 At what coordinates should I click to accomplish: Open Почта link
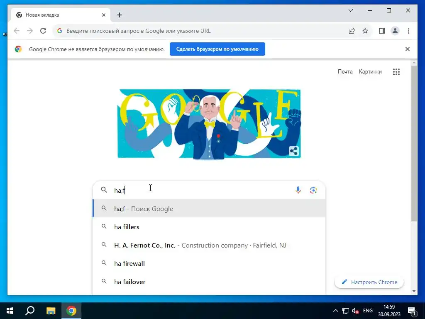point(345,71)
